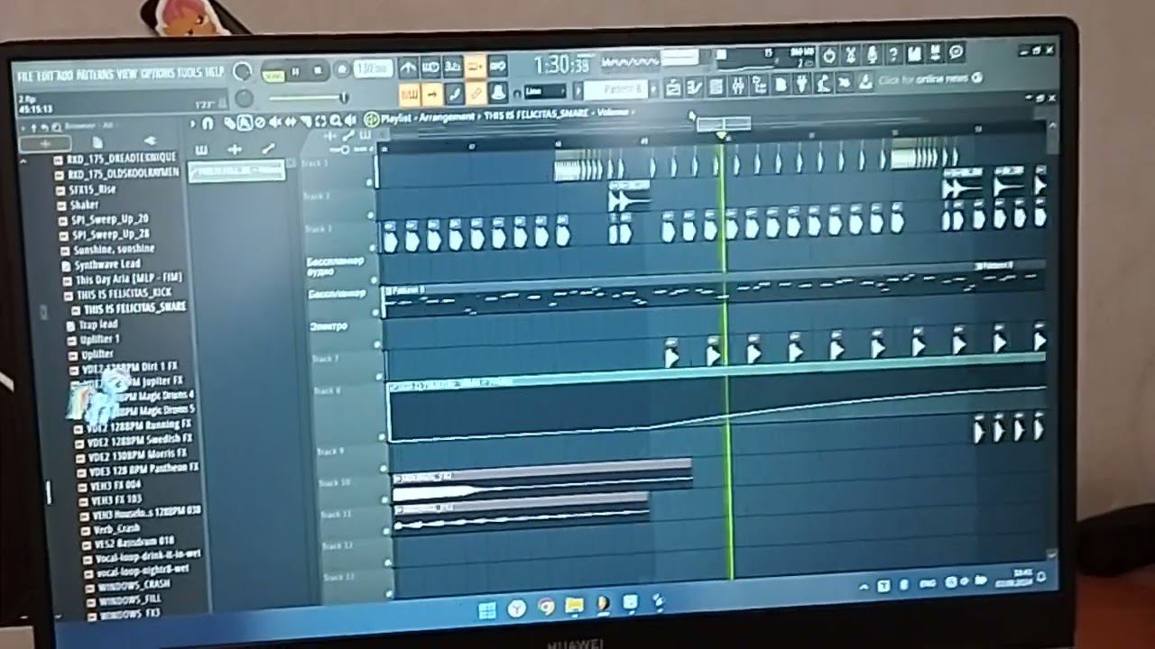1155x649 pixels.
Task: Open the VIEW menu
Action: pos(127,73)
